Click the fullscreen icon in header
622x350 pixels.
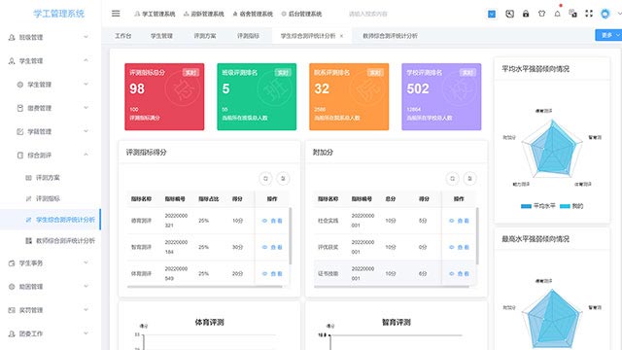pyautogui.click(x=589, y=14)
